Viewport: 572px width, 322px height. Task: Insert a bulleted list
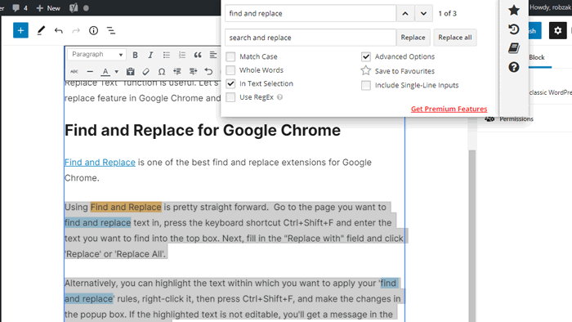(x=167, y=55)
